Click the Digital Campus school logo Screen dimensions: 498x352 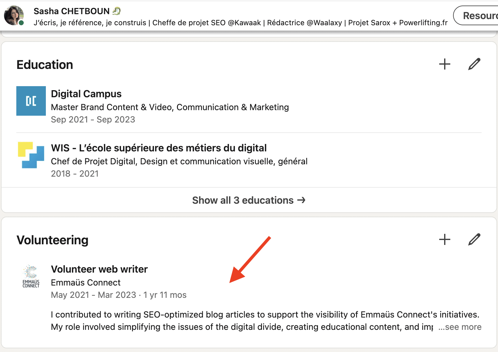[31, 101]
